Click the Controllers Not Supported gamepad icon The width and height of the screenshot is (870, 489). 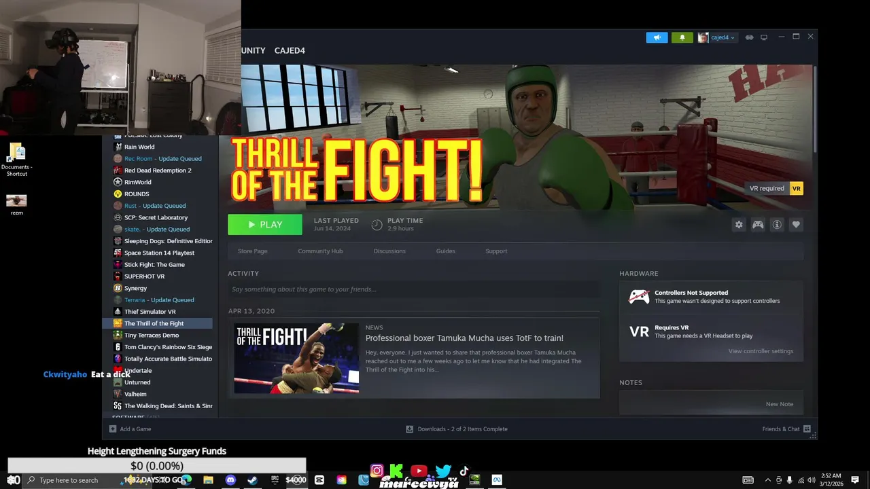click(x=639, y=297)
